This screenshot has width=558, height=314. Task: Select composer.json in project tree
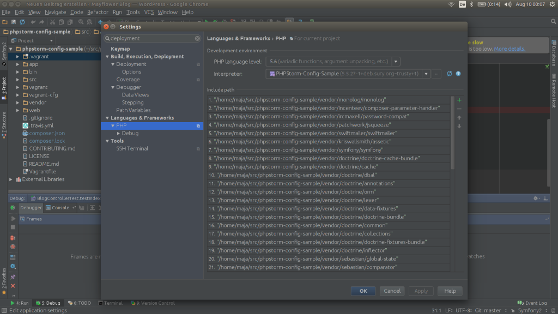(x=47, y=133)
